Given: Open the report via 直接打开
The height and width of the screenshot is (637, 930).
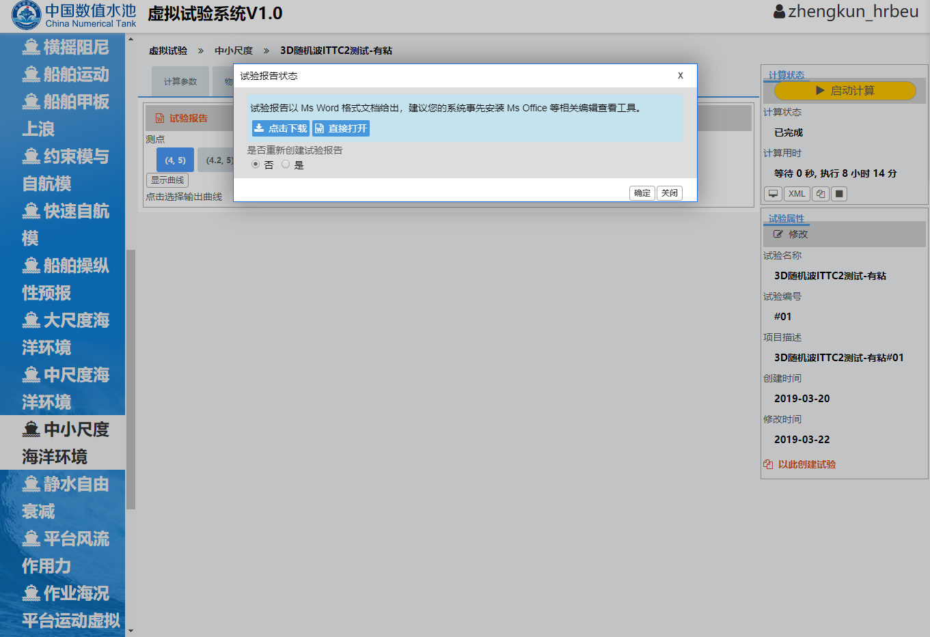Looking at the screenshot, I should [x=340, y=128].
